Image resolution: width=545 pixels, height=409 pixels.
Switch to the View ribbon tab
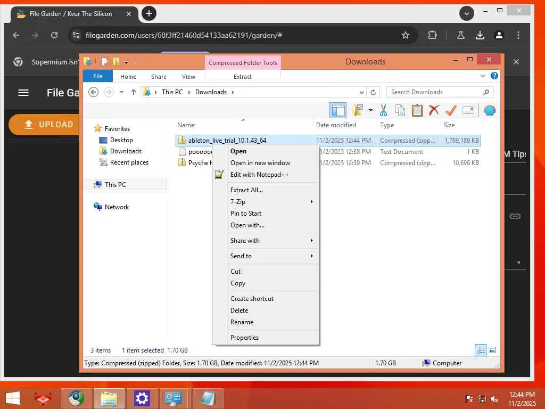189,77
